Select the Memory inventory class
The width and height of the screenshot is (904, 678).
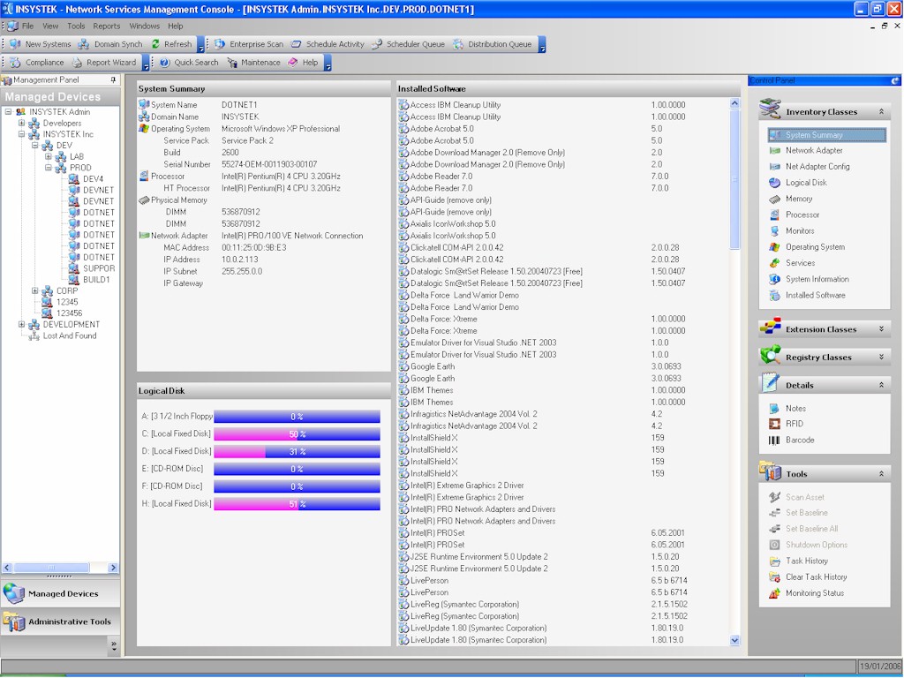click(x=798, y=199)
